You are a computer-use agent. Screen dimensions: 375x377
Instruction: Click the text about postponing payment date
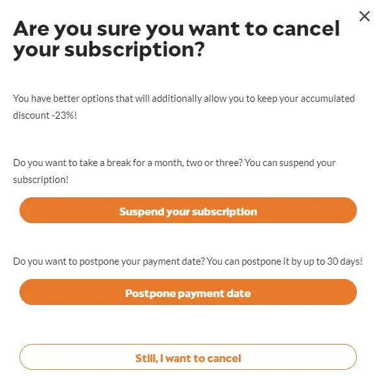click(187, 261)
